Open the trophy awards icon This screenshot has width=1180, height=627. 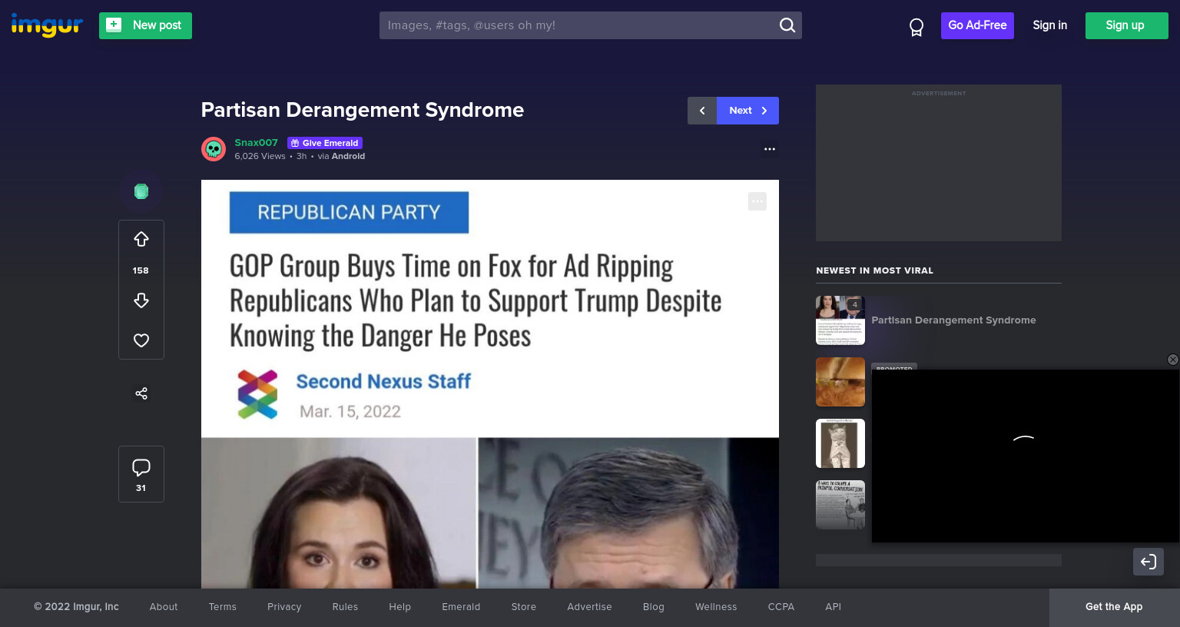[x=916, y=28]
